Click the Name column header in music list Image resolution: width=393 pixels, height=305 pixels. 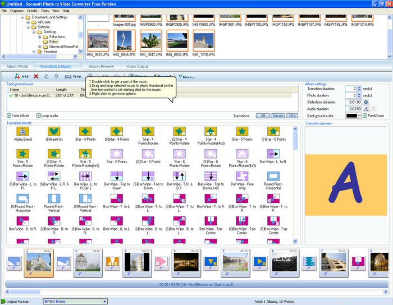(x=30, y=89)
